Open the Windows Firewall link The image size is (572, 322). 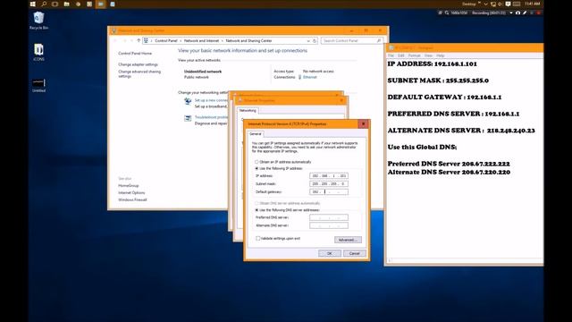tap(132, 199)
